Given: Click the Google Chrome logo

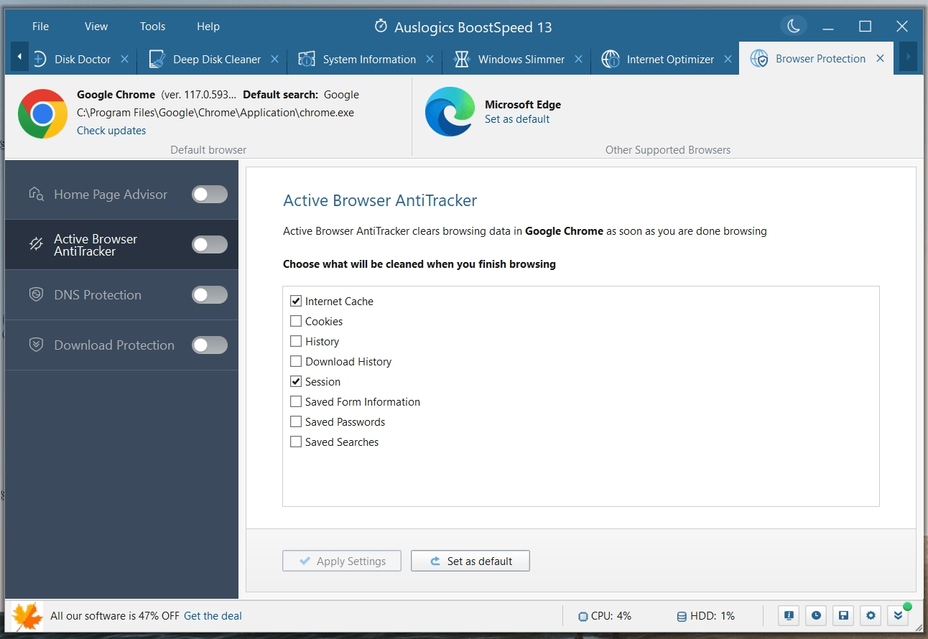Looking at the screenshot, I should 42,113.
